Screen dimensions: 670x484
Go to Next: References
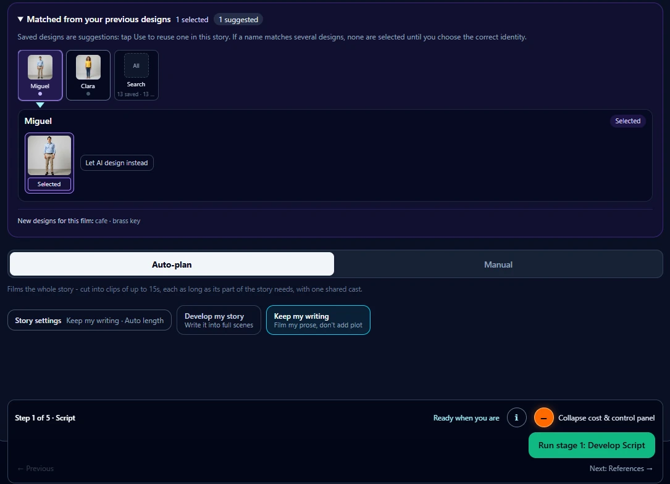click(621, 468)
